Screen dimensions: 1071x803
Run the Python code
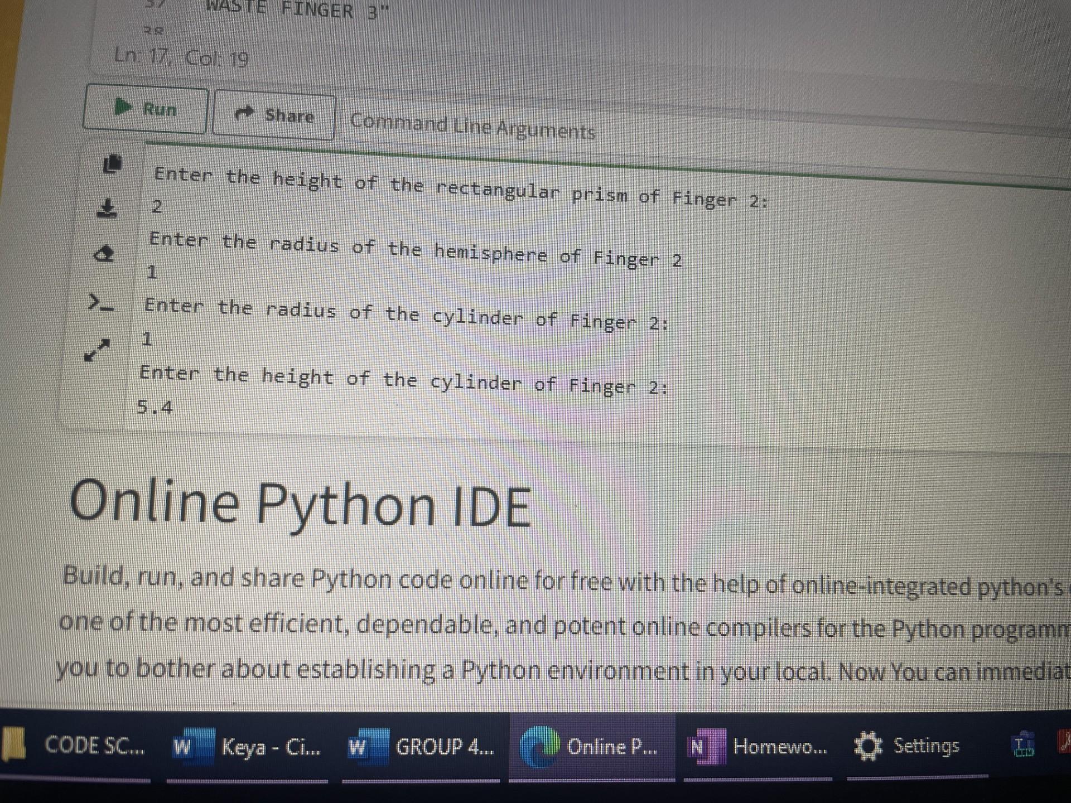(x=146, y=110)
